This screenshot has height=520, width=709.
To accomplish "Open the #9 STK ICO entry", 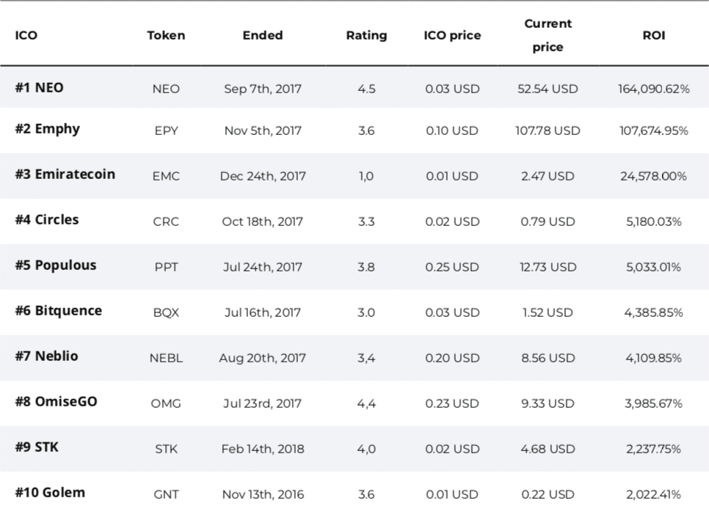I will 37,447.
